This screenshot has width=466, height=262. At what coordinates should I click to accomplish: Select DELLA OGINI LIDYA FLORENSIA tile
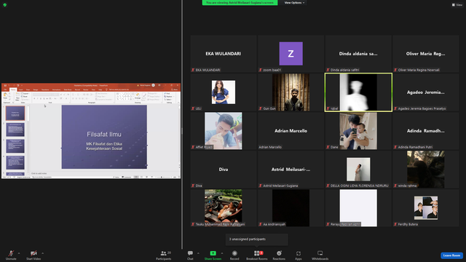tap(358, 170)
